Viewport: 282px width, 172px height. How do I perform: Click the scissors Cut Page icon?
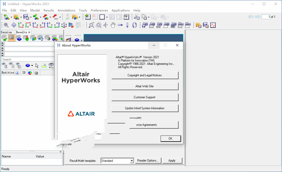point(137,17)
